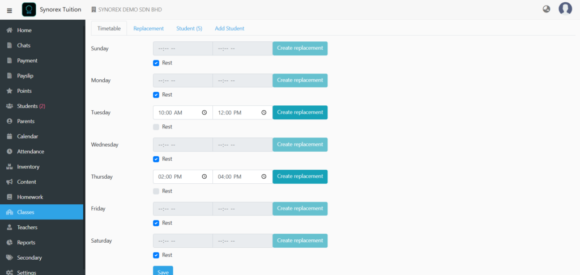580x275 pixels.
Task: Click the Teachers sidebar icon
Action: point(10,227)
